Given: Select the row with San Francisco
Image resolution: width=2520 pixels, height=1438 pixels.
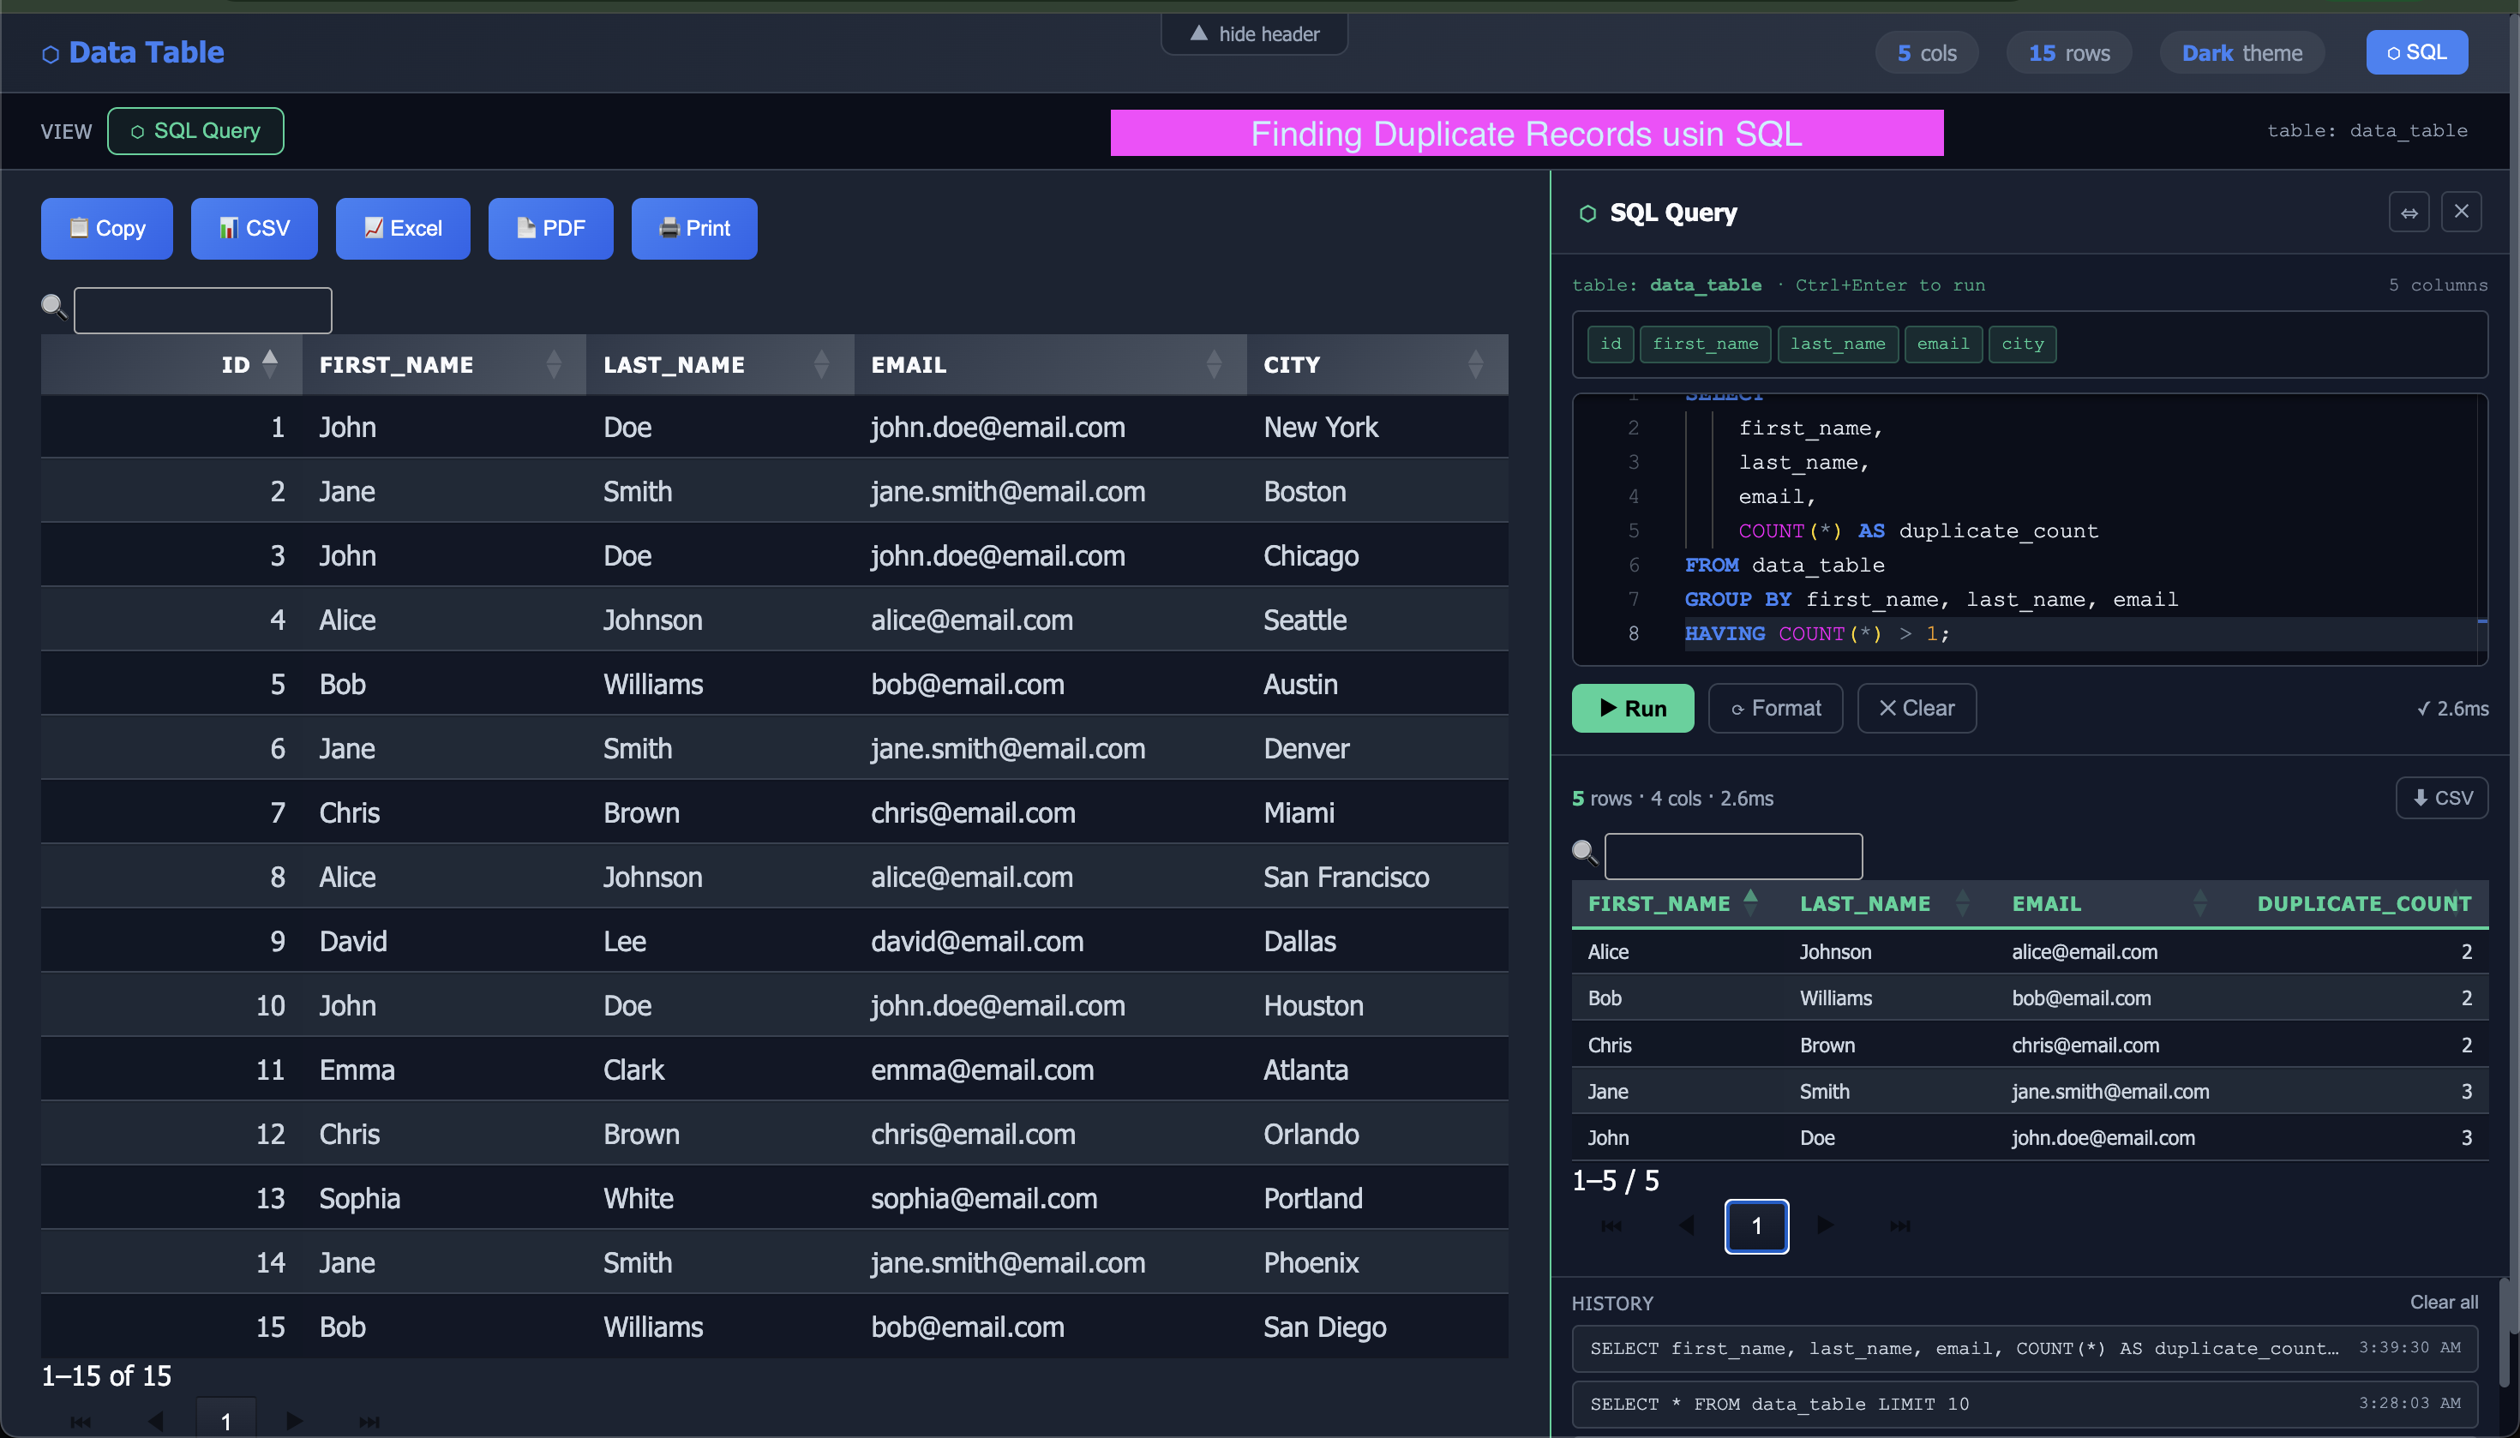Looking at the screenshot, I should pyautogui.click(x=775, y=877).
